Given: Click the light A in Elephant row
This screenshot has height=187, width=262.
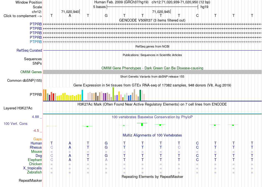Looking at the screenshot, I should (106, 160).
